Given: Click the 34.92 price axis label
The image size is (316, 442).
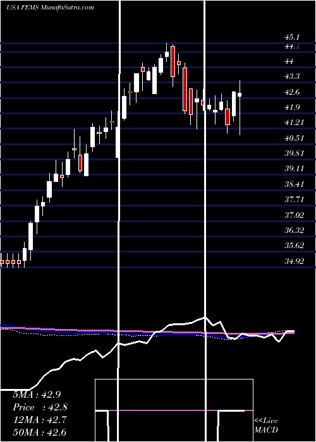Looking at the screenshot, I should (294, 261).
